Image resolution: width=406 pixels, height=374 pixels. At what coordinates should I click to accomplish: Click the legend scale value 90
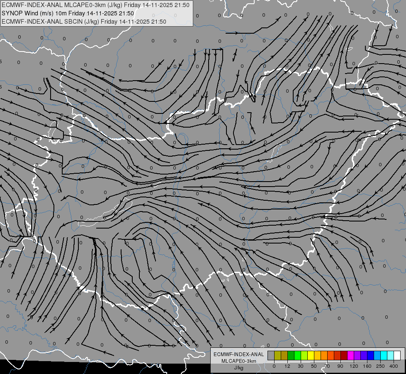340,366
